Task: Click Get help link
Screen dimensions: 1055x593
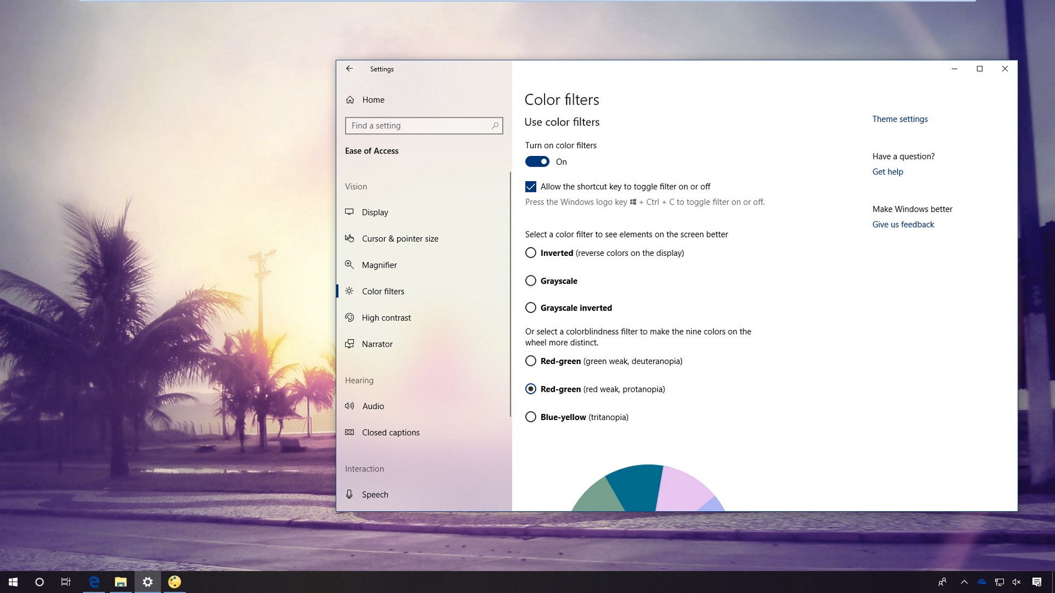Action: tap(888, 171)
